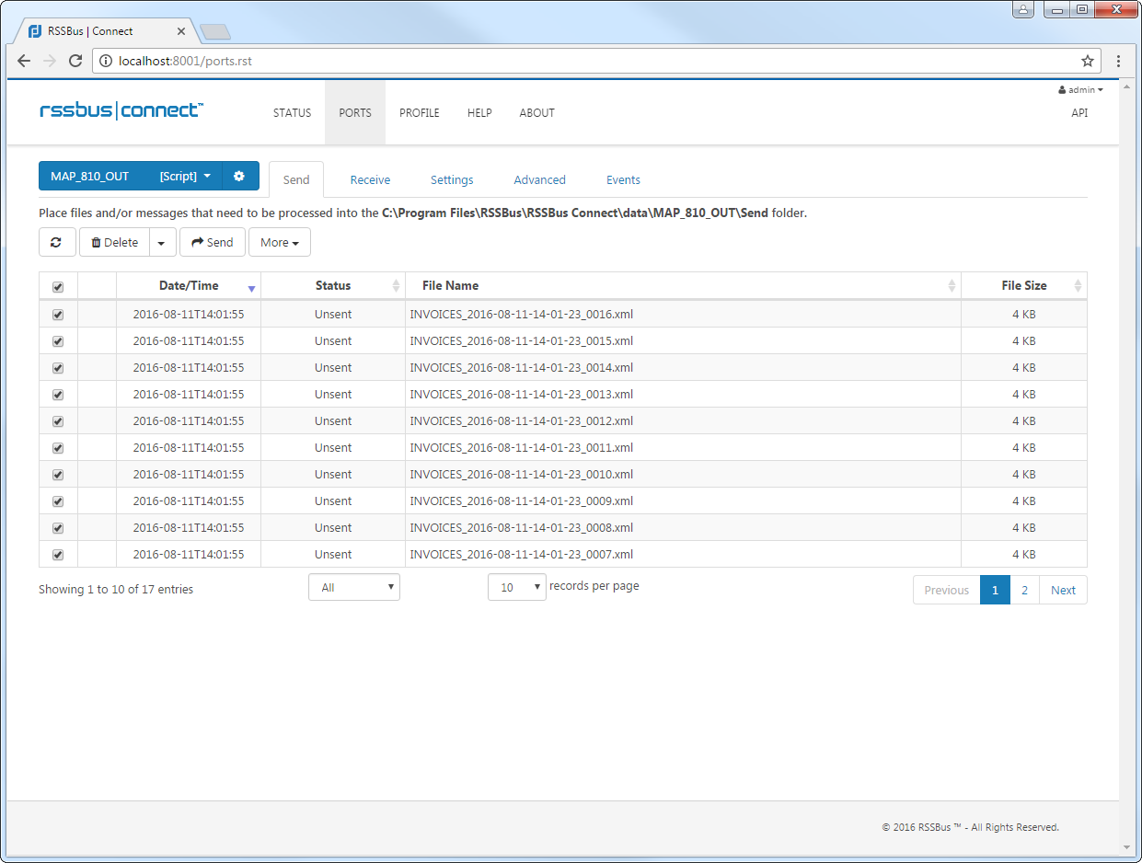Uncheck row INVOICES_..._0016.xml
This screenshot has height=863, width=1142.
point(58,315)
